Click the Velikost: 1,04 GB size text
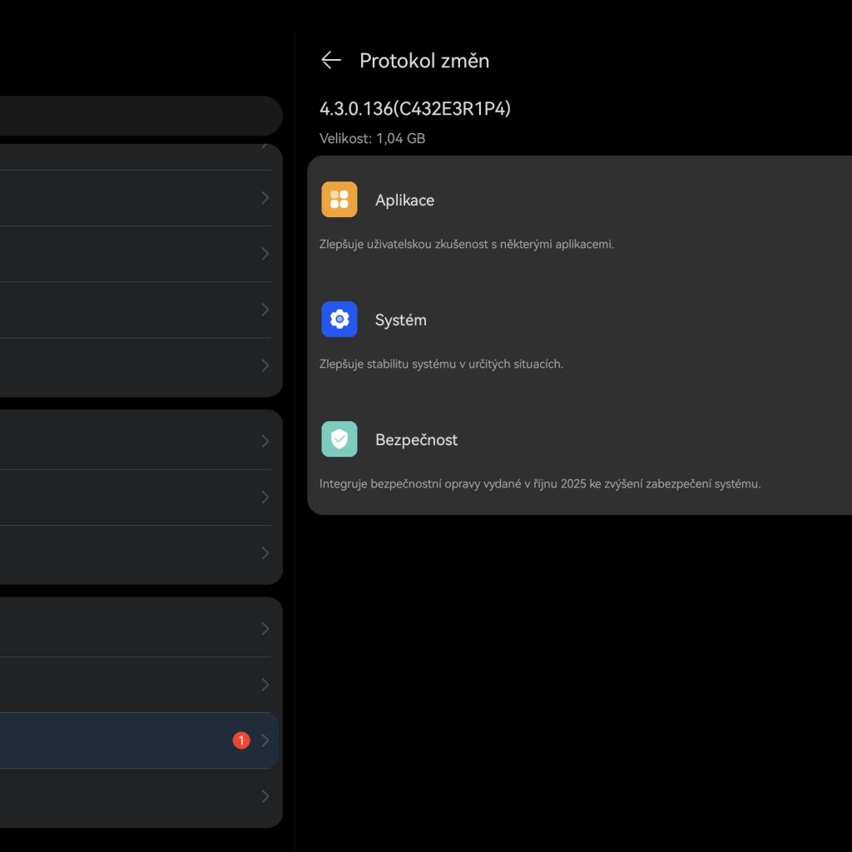The image size is (852, 852). pyautogui.click(x=372, y=138)
